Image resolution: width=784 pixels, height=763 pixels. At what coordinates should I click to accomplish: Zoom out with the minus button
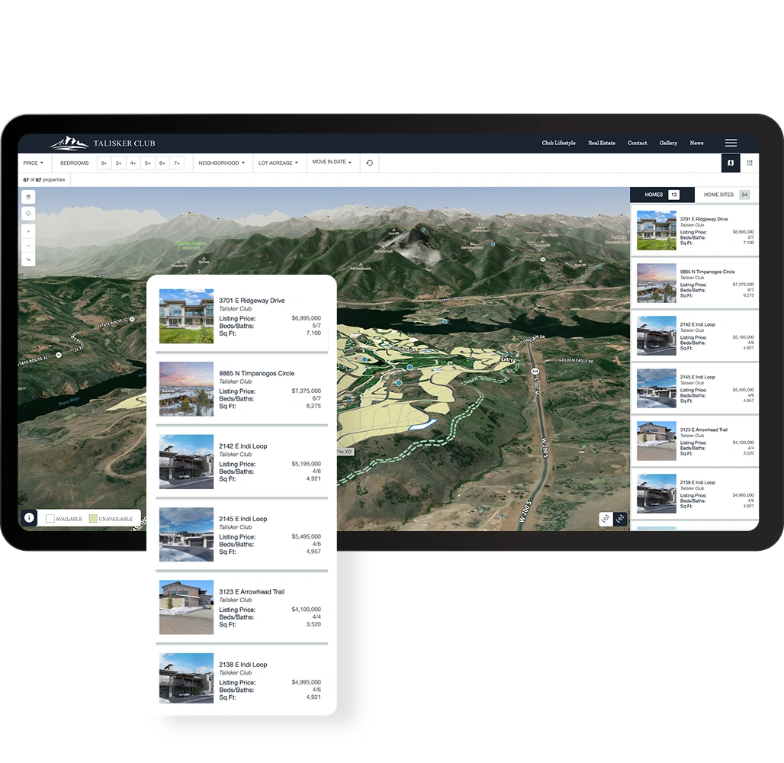[28, 246]
